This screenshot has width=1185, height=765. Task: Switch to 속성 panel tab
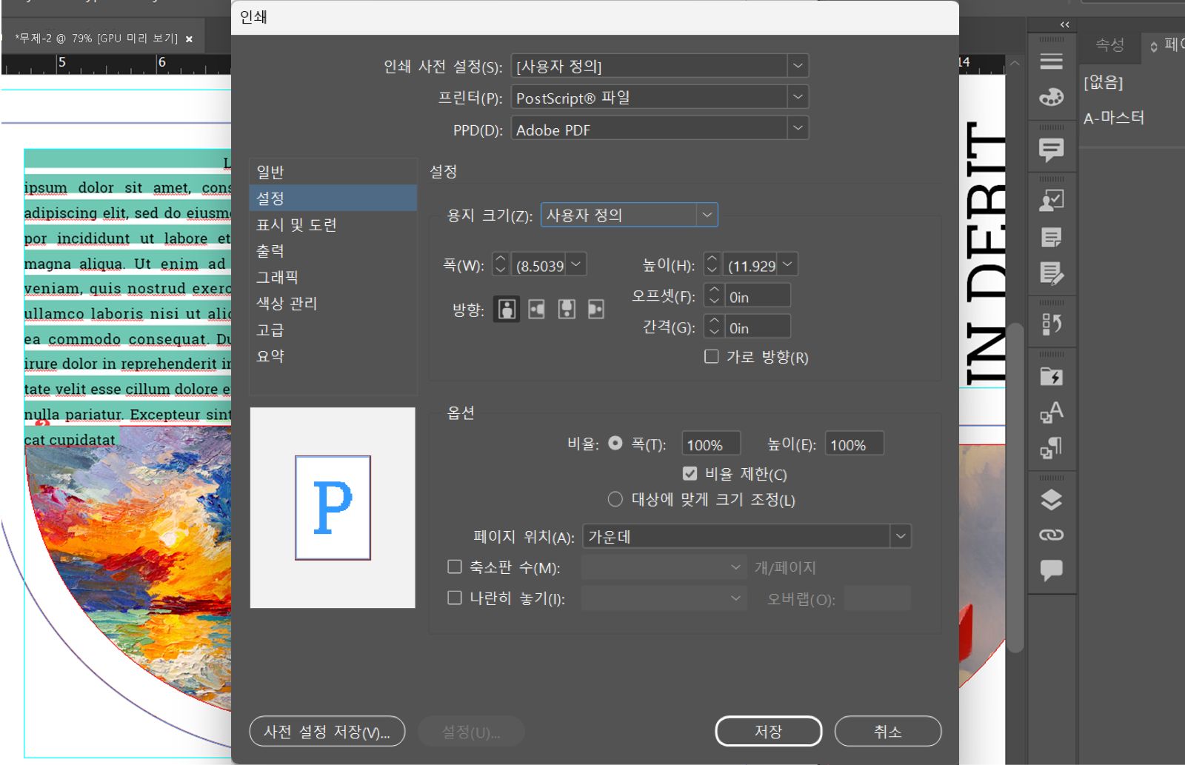[1109, 45]
